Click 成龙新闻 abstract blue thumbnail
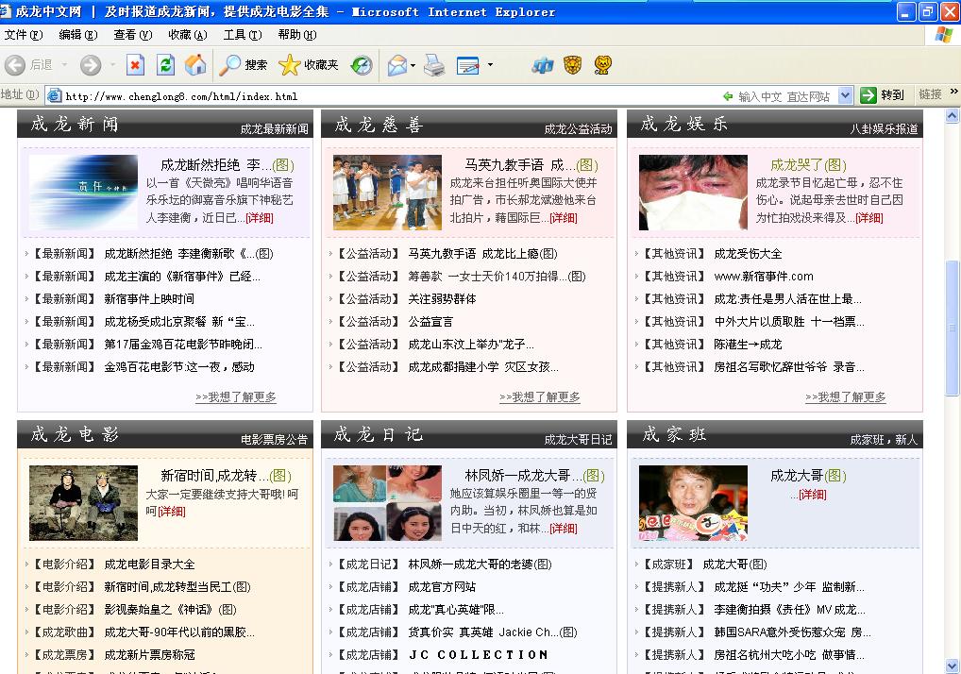Screen dimensions: 961x674 (83, 193)
